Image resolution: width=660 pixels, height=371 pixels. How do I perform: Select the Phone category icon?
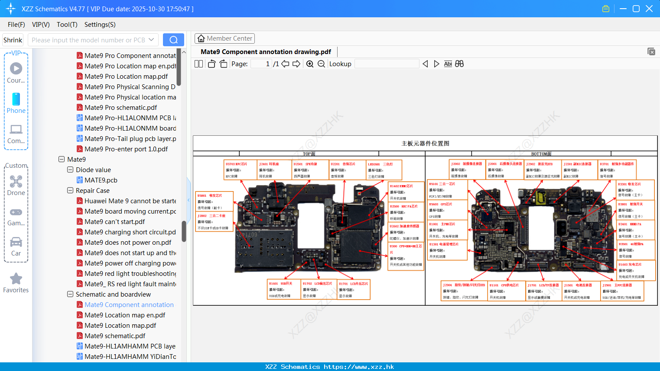coord(16,99)
